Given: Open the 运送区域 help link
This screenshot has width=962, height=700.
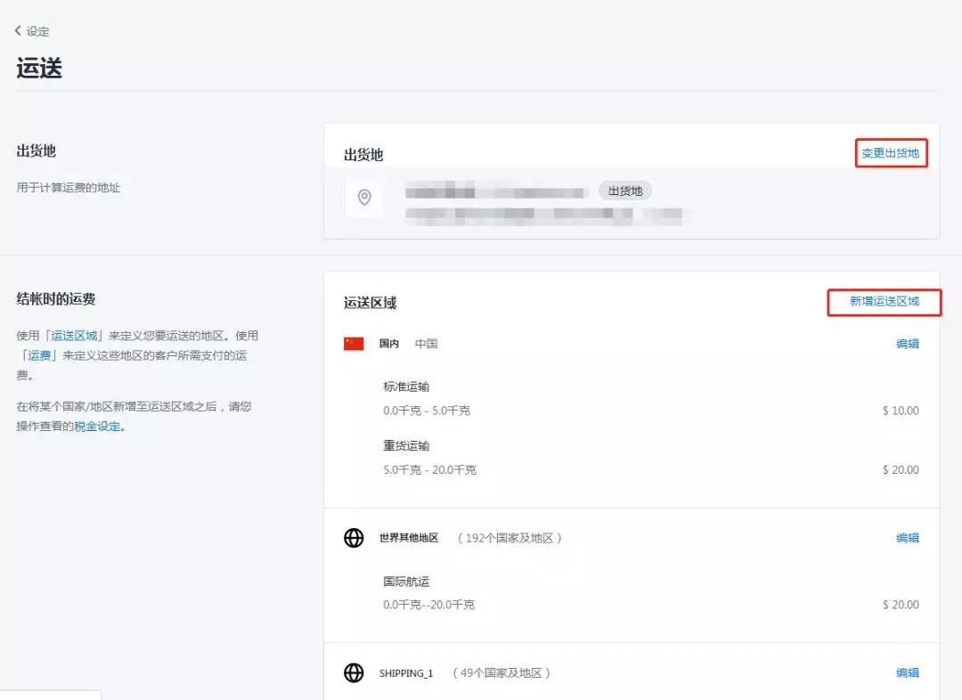Looking at the screenshot, I should pyautogui.click(x=75, y=336).
